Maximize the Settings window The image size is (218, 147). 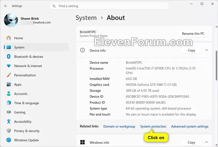(202, 4)
